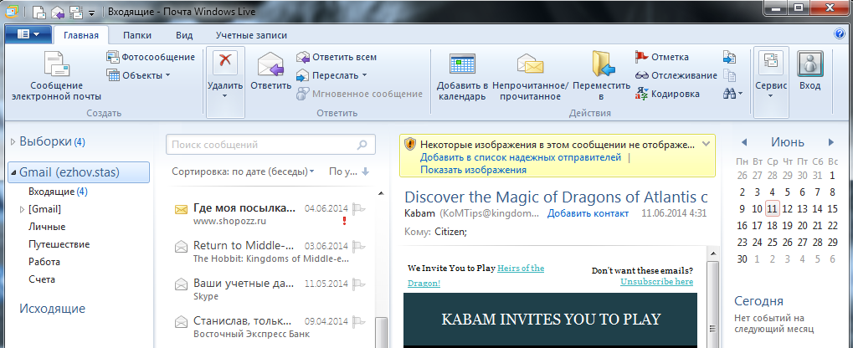
Task: Open Переместить в folder button
Action: [x=602, y=76]
